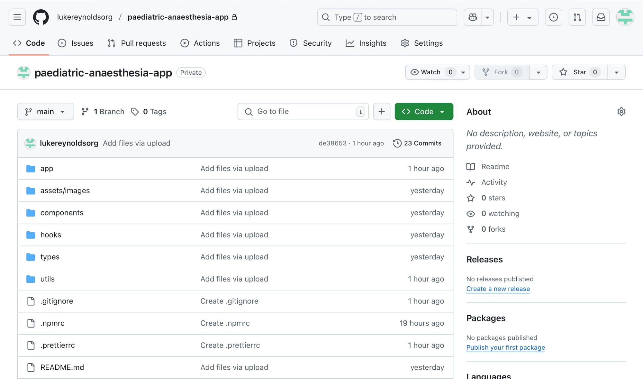Edit About section via gear icon
This screenshot has height=379, width=643.
point(621,112)
